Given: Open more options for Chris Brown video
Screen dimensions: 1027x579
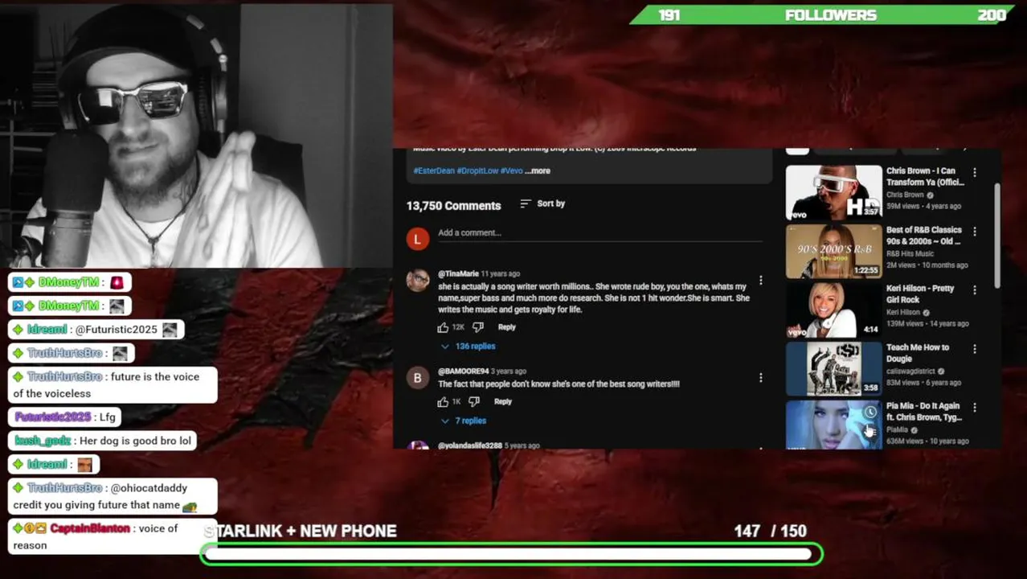Looking at the screenshot, I should pos(975,172).
